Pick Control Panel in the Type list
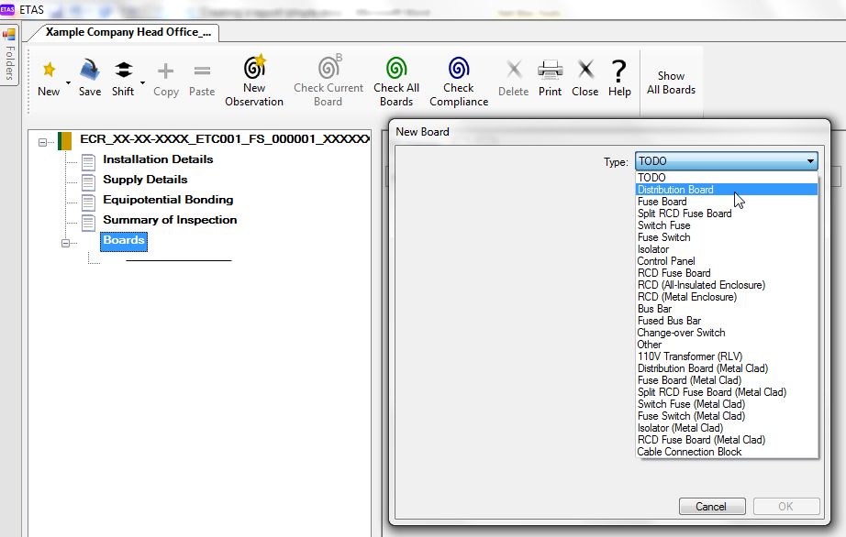Image resolution: width=846 pixels, height=537 pixels. 727,261
